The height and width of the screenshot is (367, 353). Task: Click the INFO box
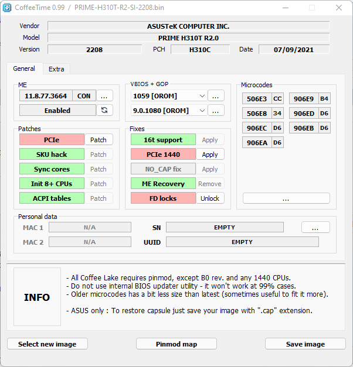point(37,297)
